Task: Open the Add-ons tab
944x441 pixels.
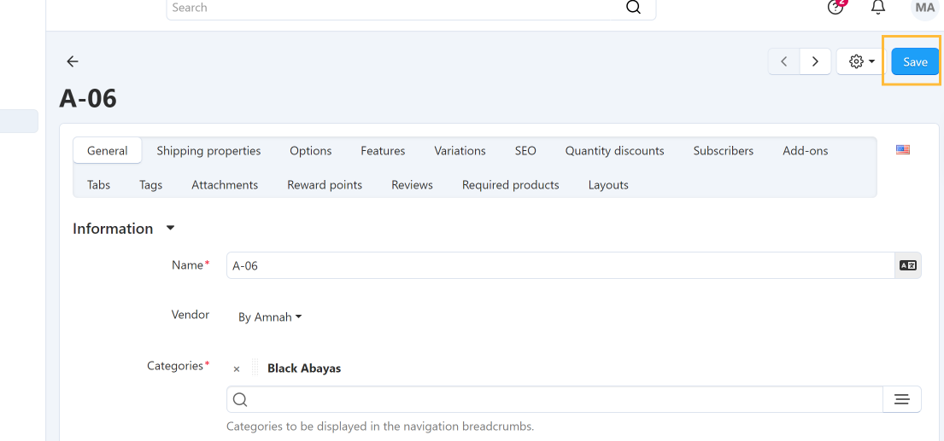Action: coord(806,151)
